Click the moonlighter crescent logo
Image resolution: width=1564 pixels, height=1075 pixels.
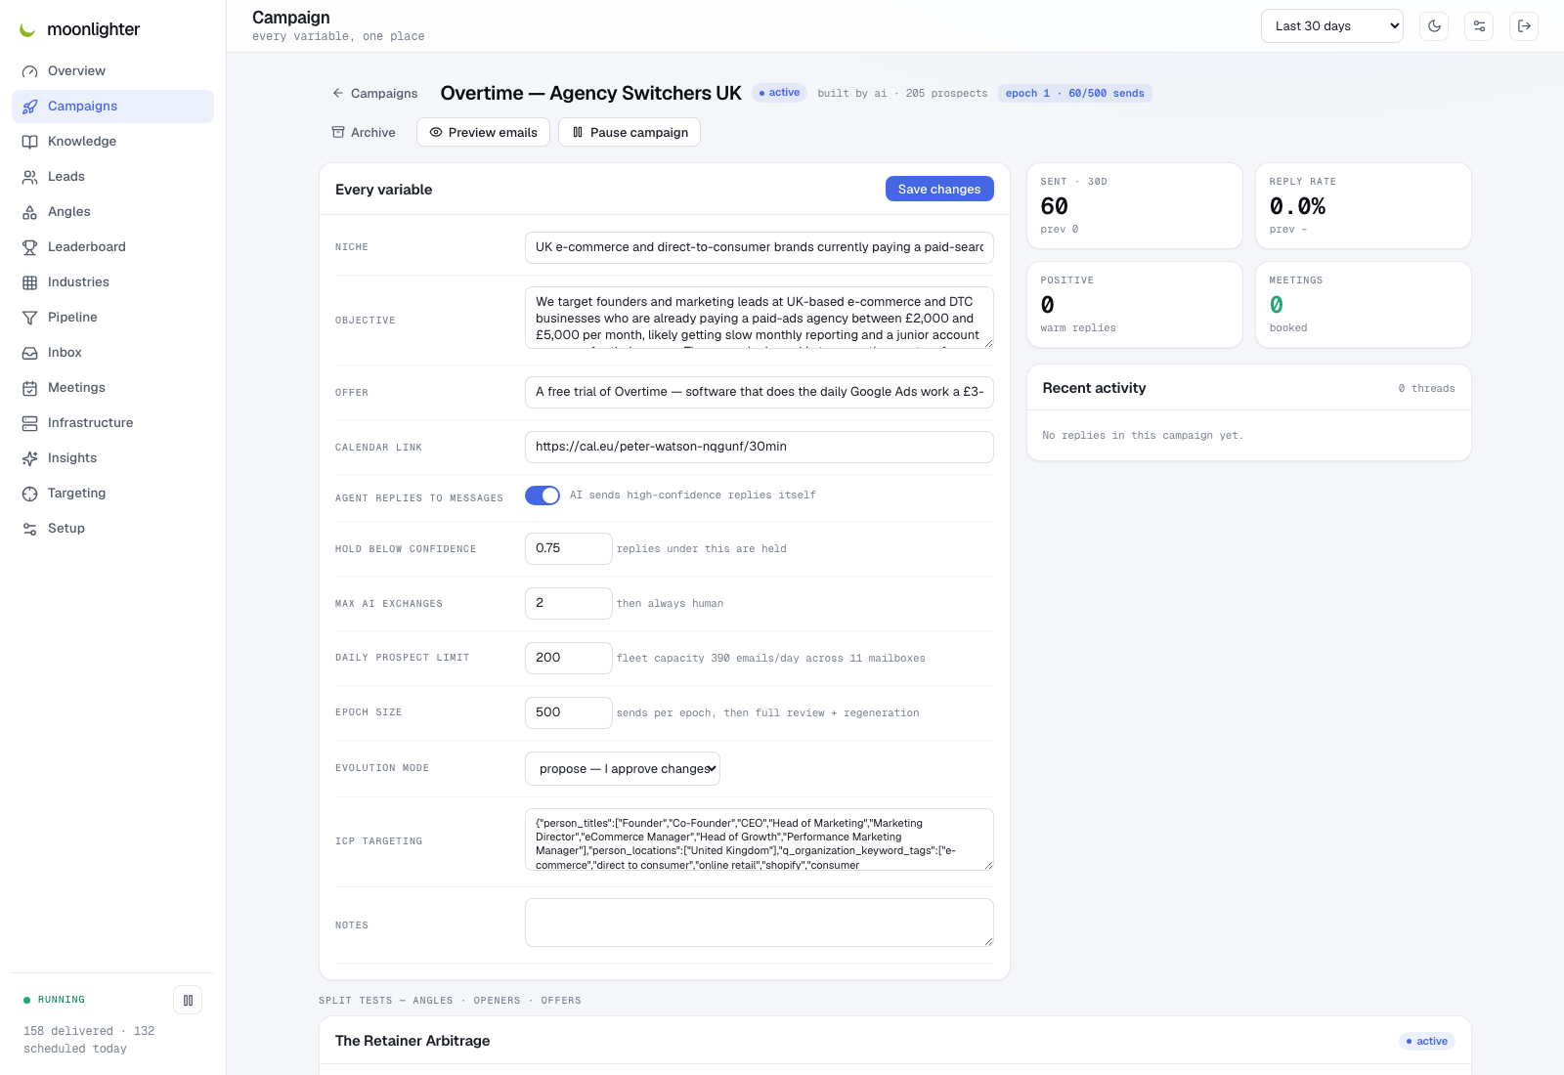(x=27, y=30)
